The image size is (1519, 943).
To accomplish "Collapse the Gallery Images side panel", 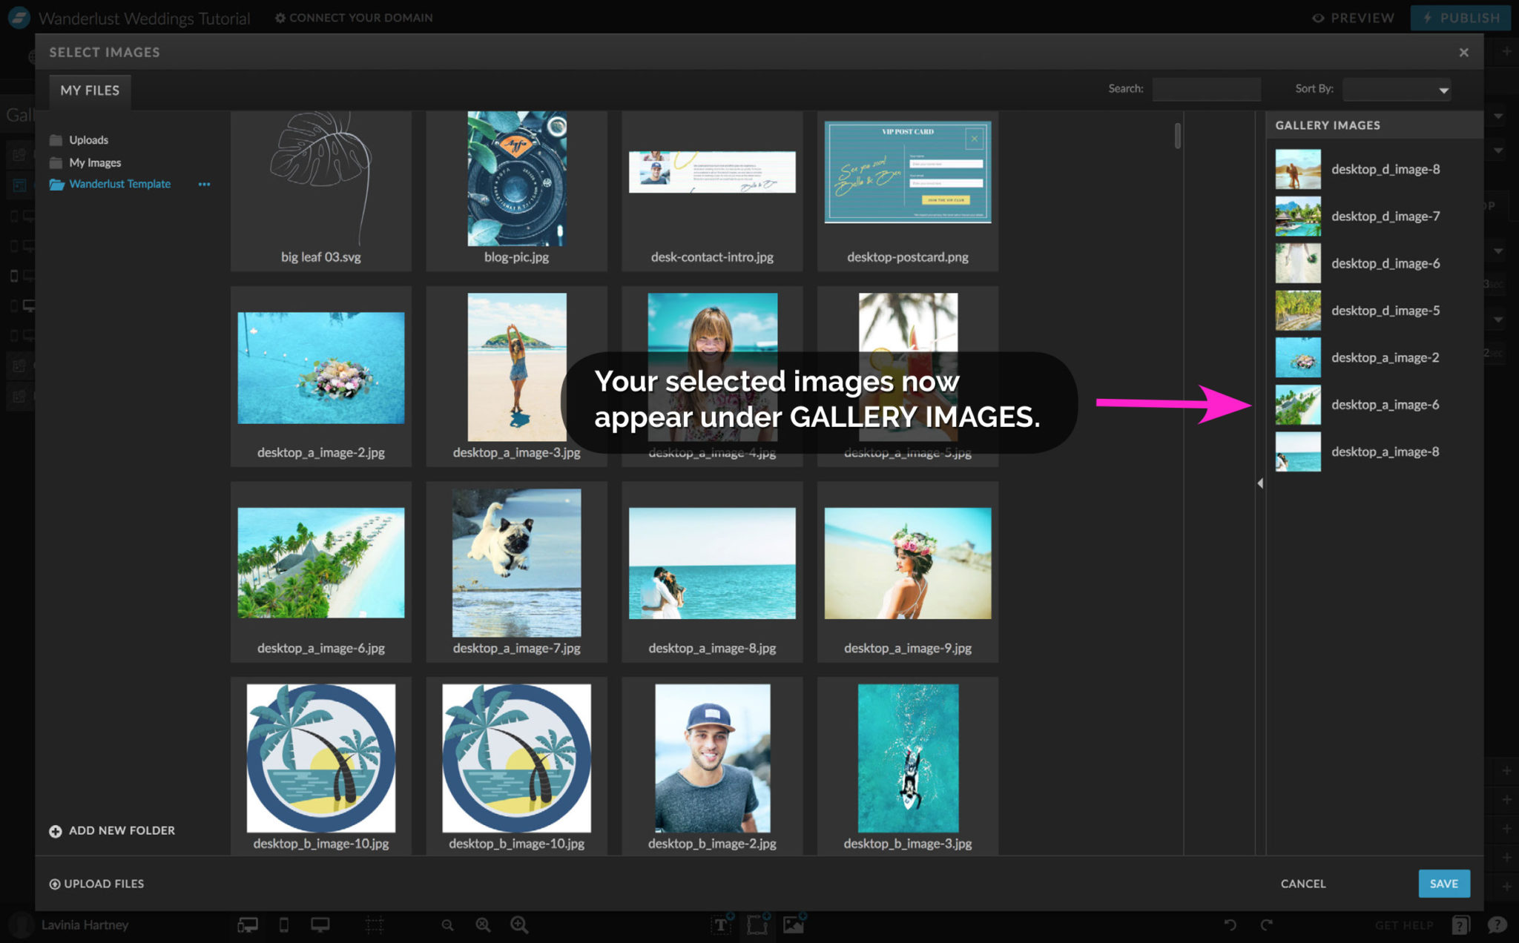I will click(x=1259, y=483).
